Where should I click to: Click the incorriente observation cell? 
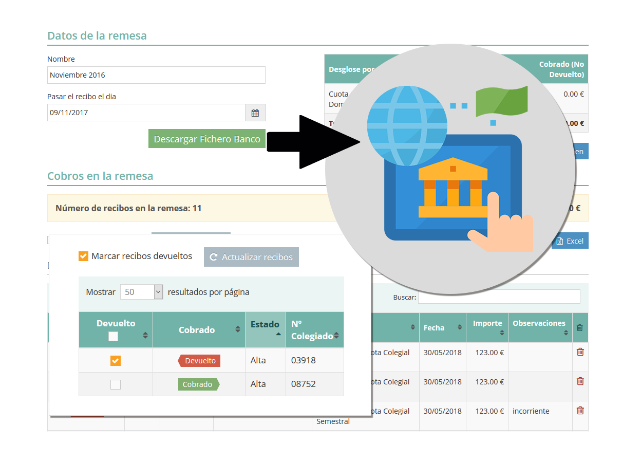[x=540, y=416]
